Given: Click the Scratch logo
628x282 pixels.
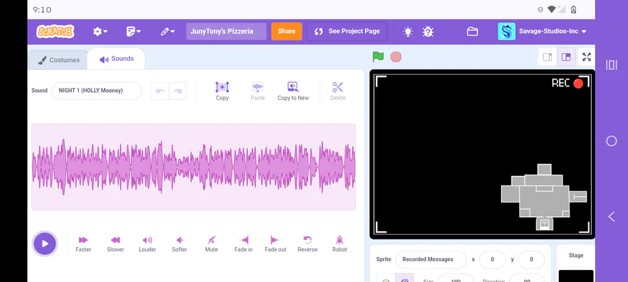Looking at the screenshot, I should pos(55,31).
